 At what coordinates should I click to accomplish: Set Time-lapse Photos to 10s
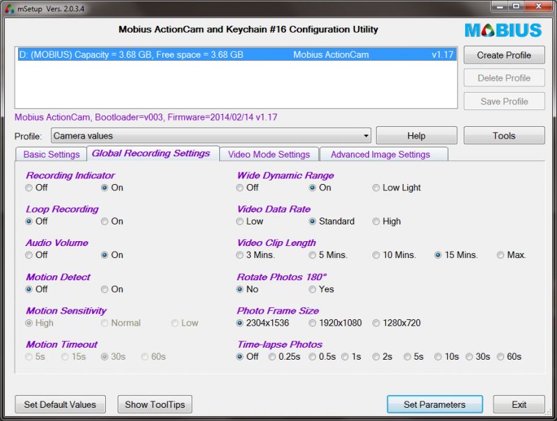pos(447,357)
